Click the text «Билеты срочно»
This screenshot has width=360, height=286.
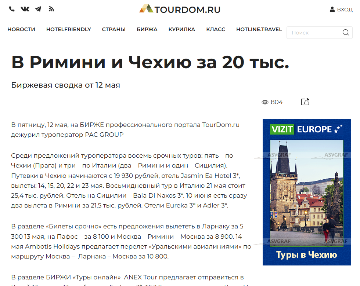pos(73,227)
